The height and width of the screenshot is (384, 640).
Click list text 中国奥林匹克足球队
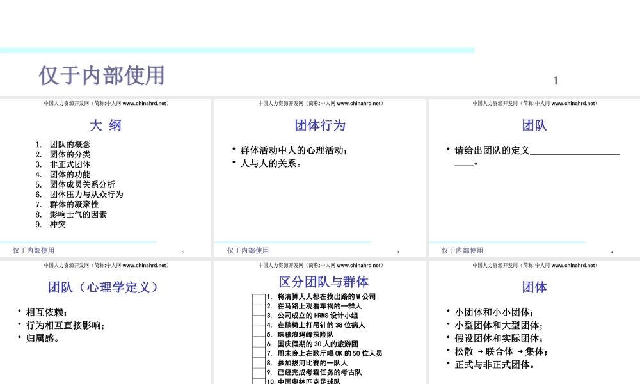pos(308,381)
